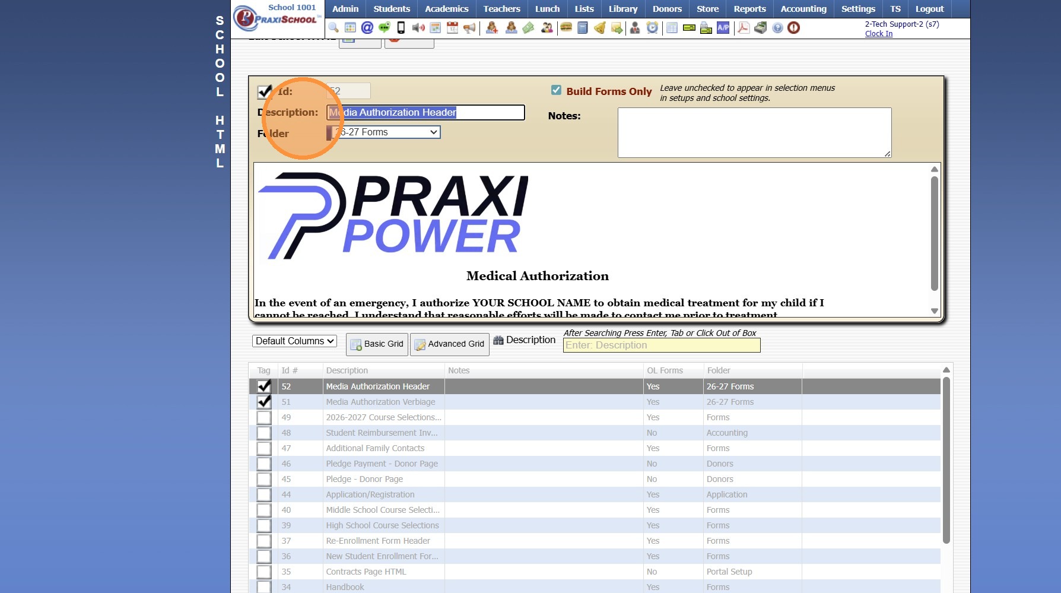Image resolution: width=1061 pixels, height=593 pixels.
Task: Click the printer check icon
Action: [706, 28]
